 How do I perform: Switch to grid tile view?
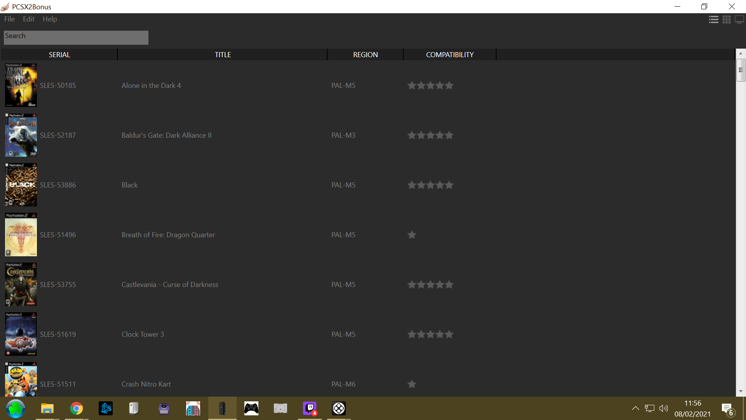click(x=727, y=19)
